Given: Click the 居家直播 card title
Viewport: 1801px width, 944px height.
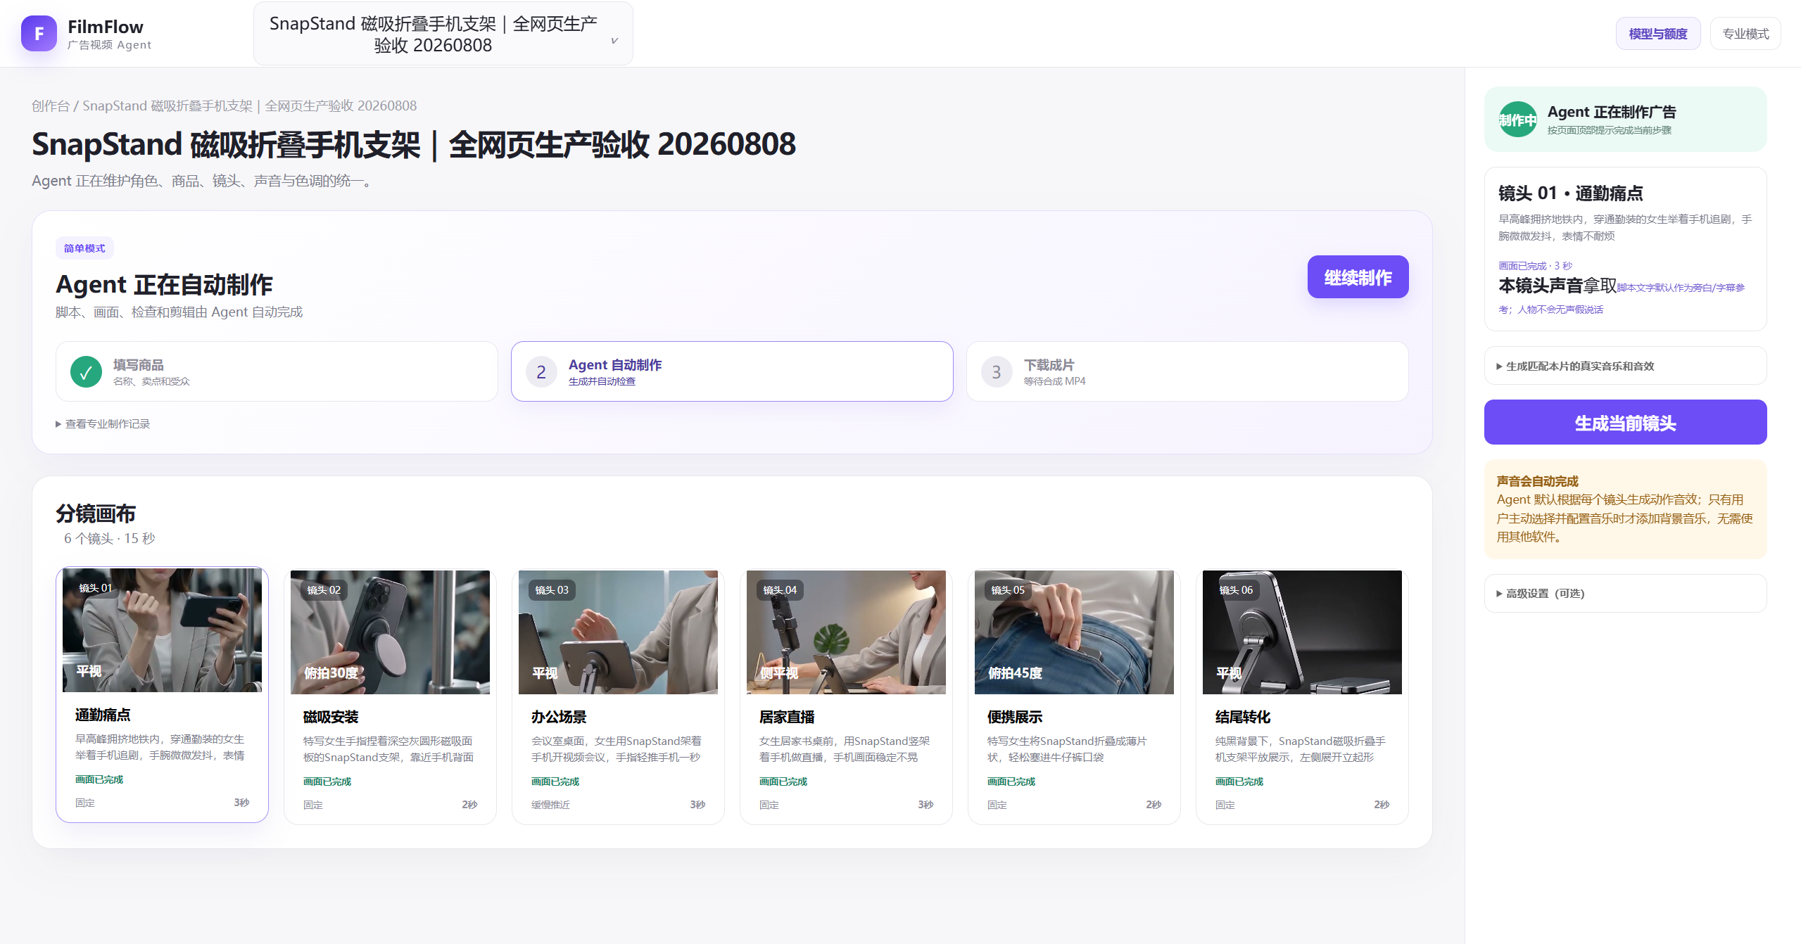Looking at the screenshot, I should (x=787, y=717).
